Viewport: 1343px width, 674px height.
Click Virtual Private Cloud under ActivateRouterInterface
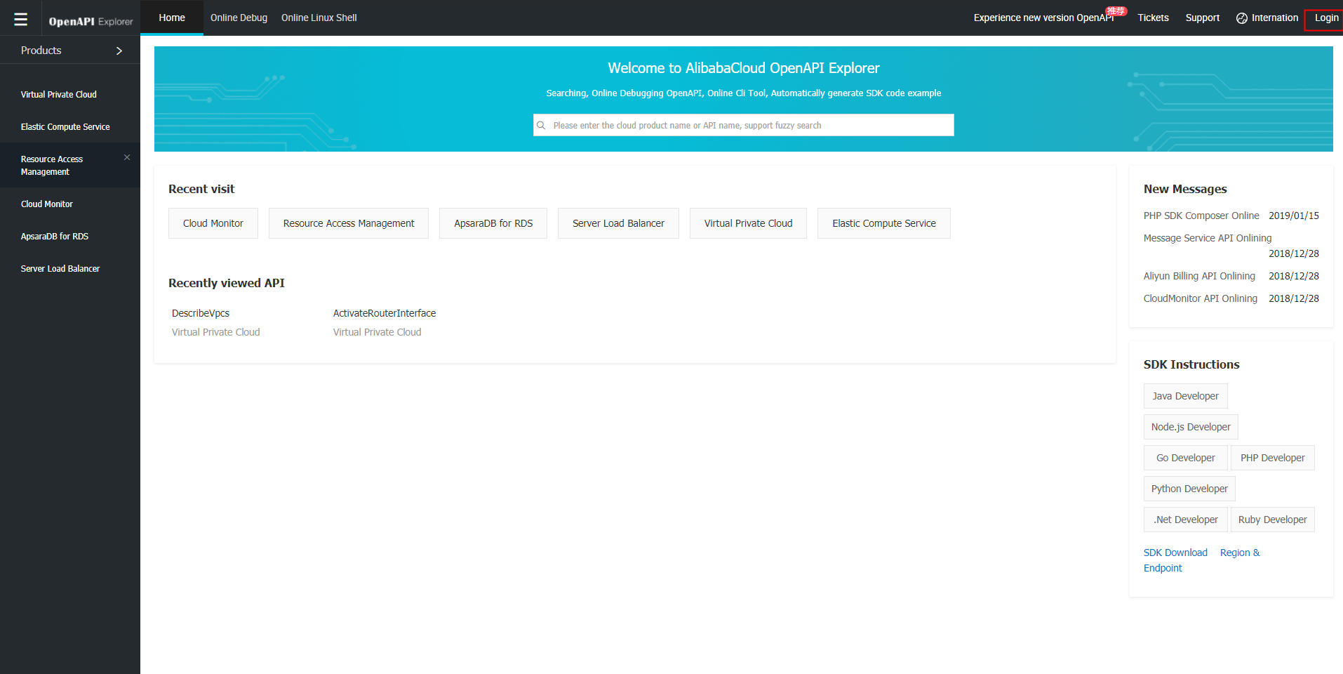377,332
